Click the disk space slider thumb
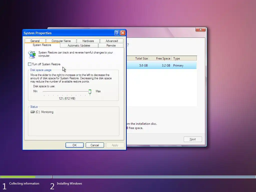Image resolution: width=256 pixels, height=192 pixels. (90, 92)
